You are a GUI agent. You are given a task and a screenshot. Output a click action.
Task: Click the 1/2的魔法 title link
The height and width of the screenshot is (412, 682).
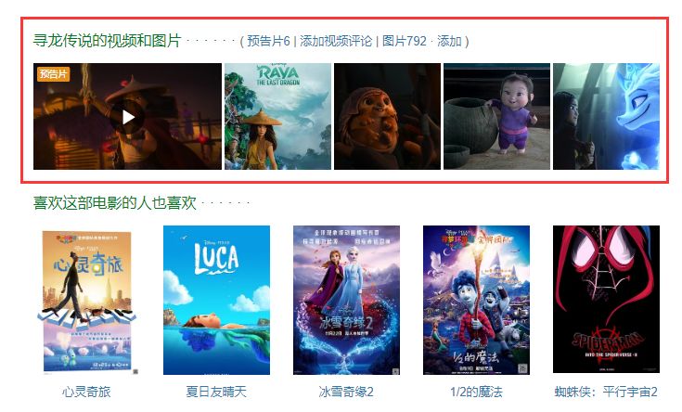(x=476, y=392)
